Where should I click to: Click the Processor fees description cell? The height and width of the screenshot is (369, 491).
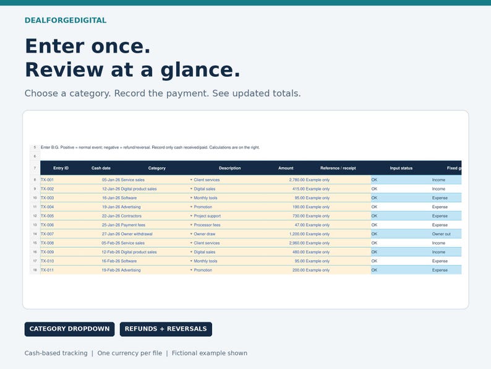point(207,225)
